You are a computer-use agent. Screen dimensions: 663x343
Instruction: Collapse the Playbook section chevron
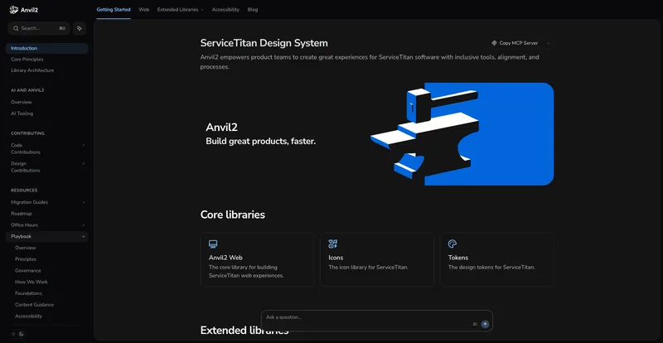tap(84, 236)
